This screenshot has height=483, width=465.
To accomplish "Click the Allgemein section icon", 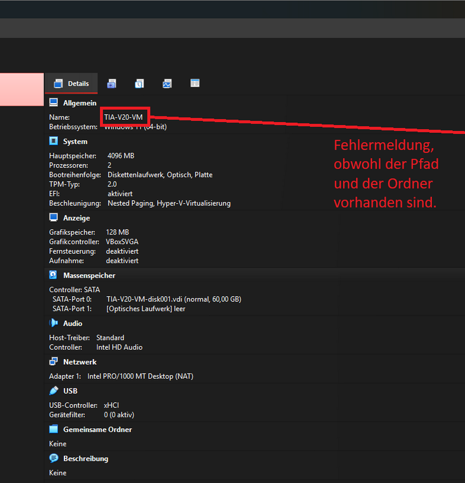I will 53,102.
